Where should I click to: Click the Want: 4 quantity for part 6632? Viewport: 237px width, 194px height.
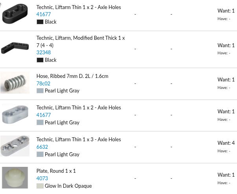(x=226, y=143)
